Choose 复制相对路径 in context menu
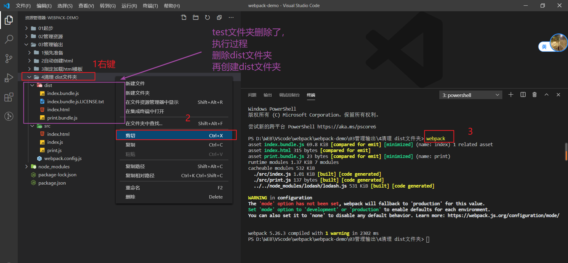The width and height of the screenshot is (568, 263). point(174,175)
